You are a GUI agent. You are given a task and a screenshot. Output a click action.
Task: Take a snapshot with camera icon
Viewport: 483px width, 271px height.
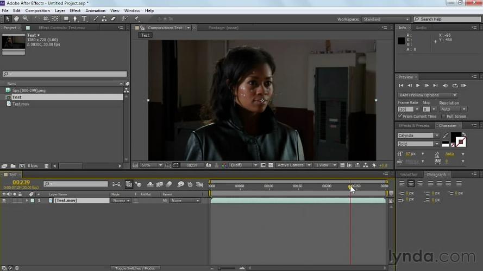(x=209, y=165)
